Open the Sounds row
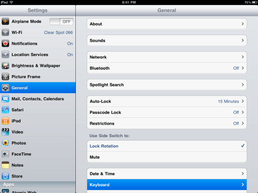This screenshot has height=193, width=258. [167, 41]
